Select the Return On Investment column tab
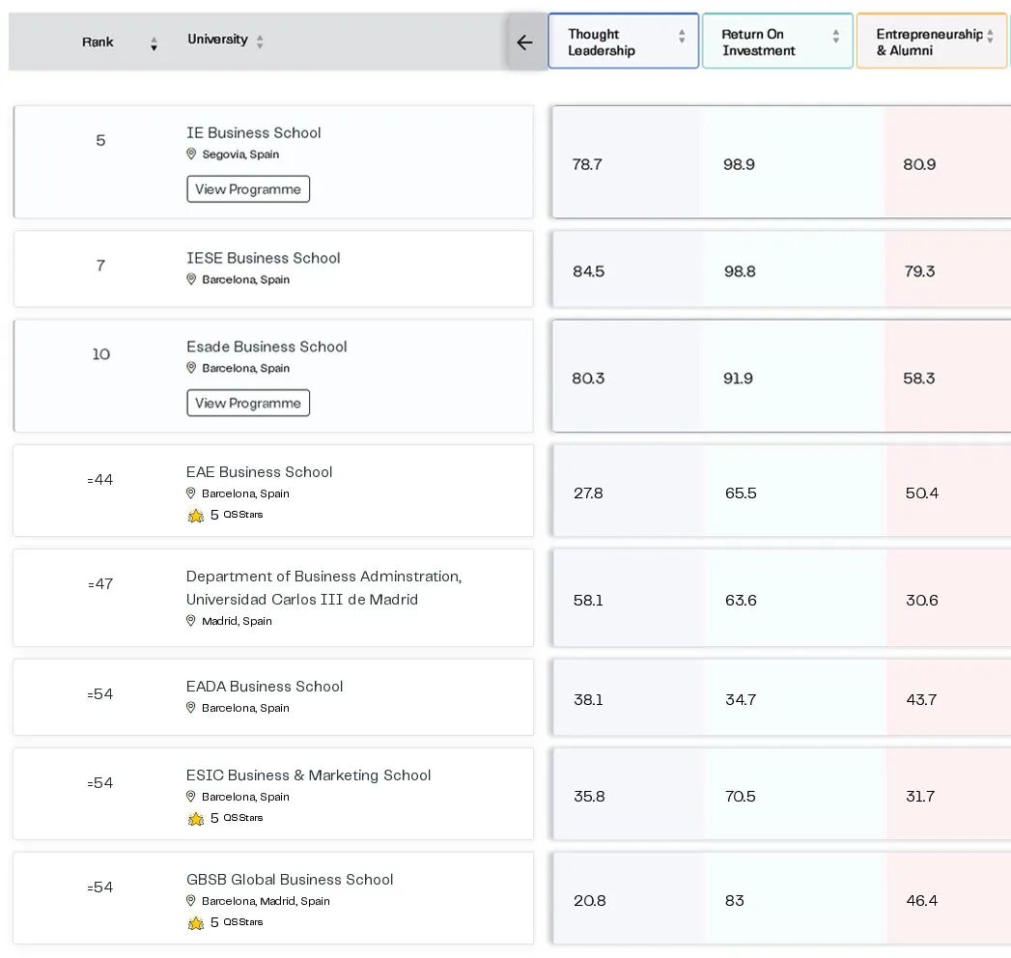This screenshot has width=1011, height=958. (777, 41)
